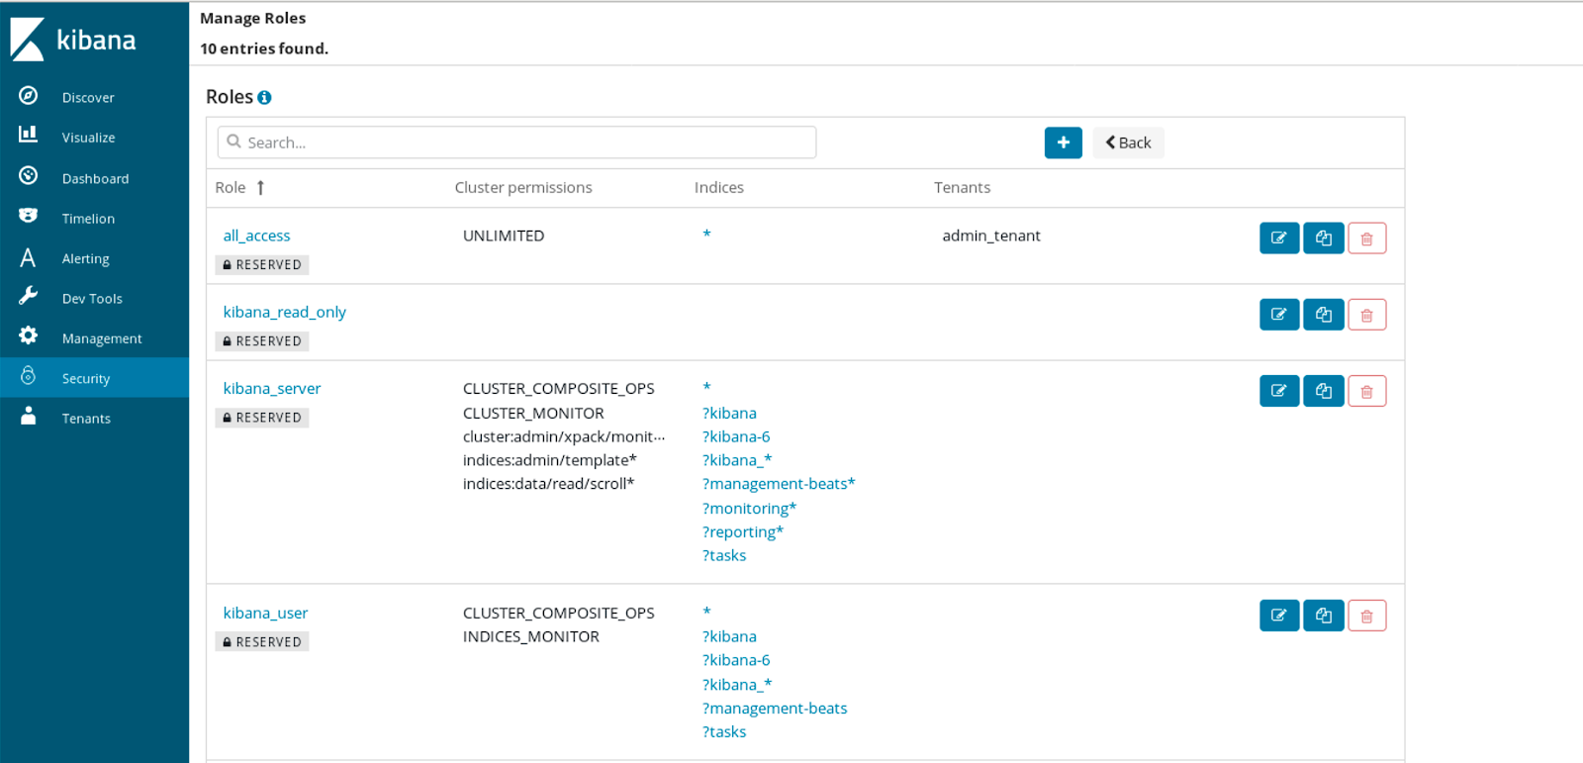The height and width of the screenshot is (763, 1583).
Task: Open Visualize bar chart icon
Action: (28, 134)
